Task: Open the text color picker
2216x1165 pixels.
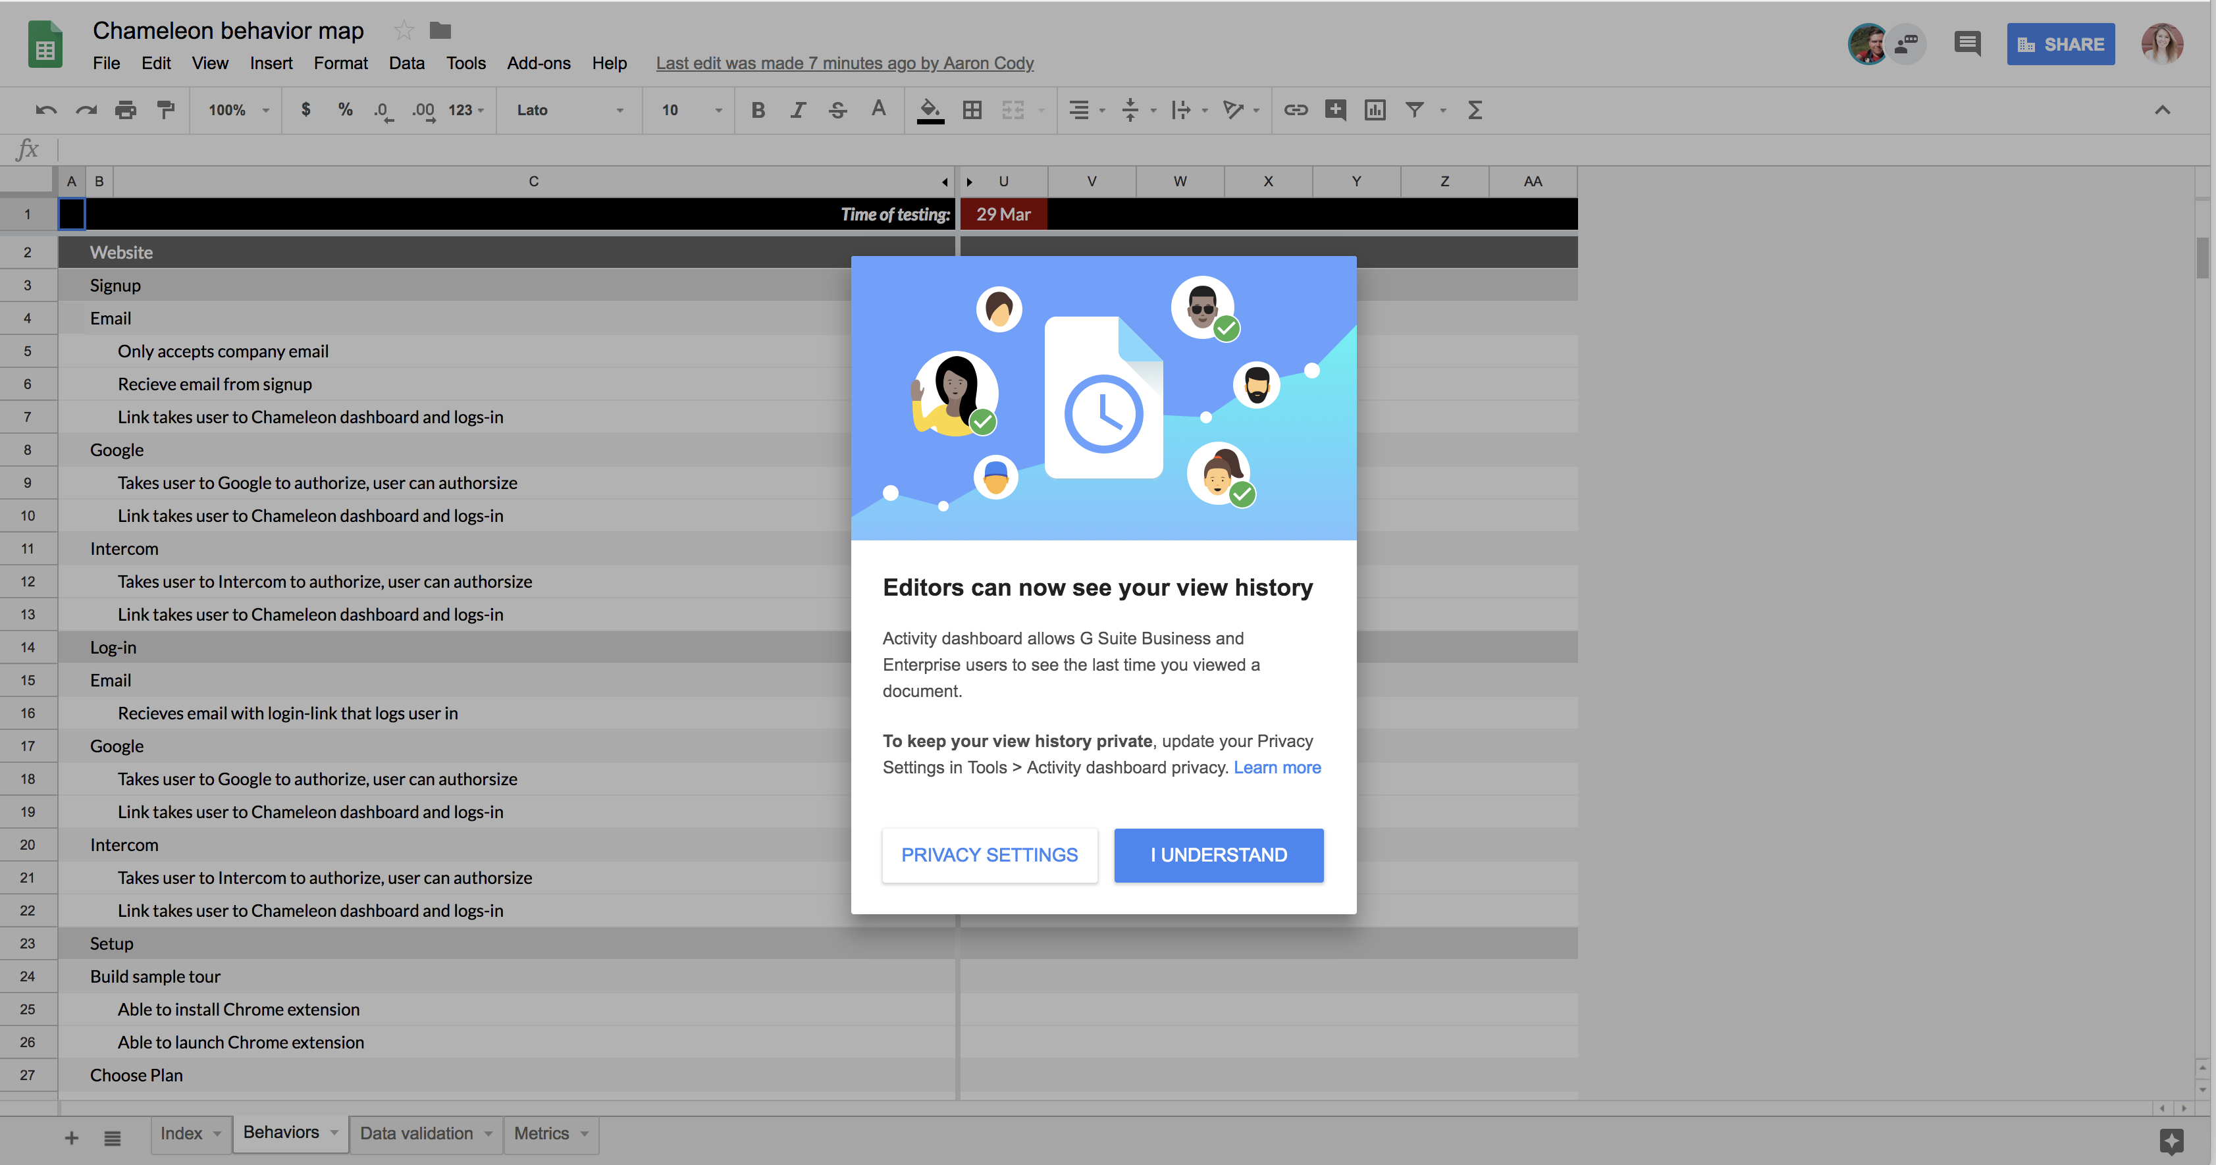Action: coord(878,109)
